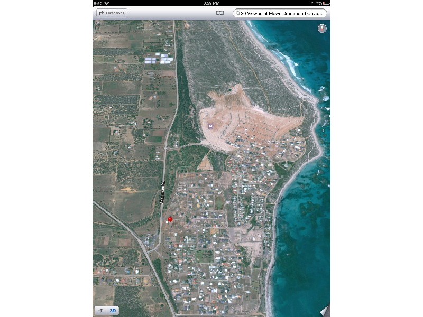
Task: Tap the purple point-of-interest marker
Action: click(211, 126)
